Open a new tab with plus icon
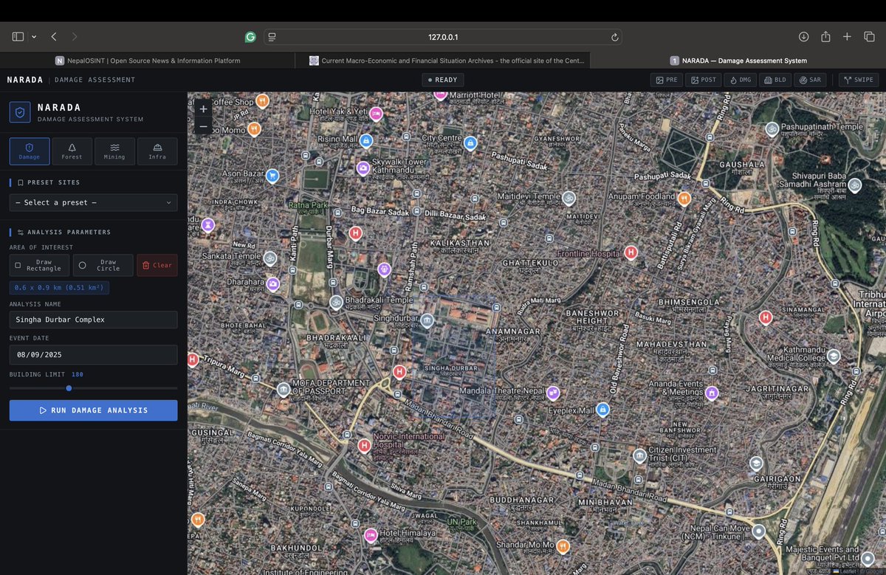 [x=848, y=36]
